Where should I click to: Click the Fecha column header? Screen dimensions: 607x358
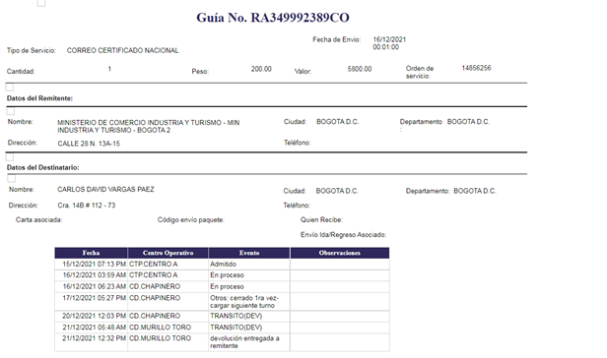[x=91, y=253]
